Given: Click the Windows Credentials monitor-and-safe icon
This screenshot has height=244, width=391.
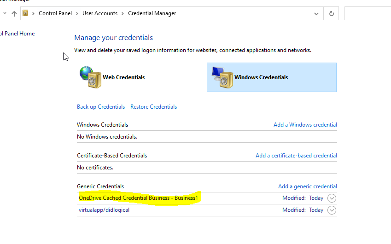Looking at the screenshot, I should 222,77.
